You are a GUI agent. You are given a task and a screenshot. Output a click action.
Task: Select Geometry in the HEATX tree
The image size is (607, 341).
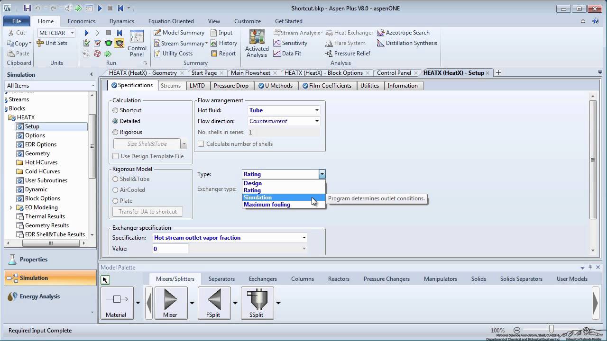[37, 153]
